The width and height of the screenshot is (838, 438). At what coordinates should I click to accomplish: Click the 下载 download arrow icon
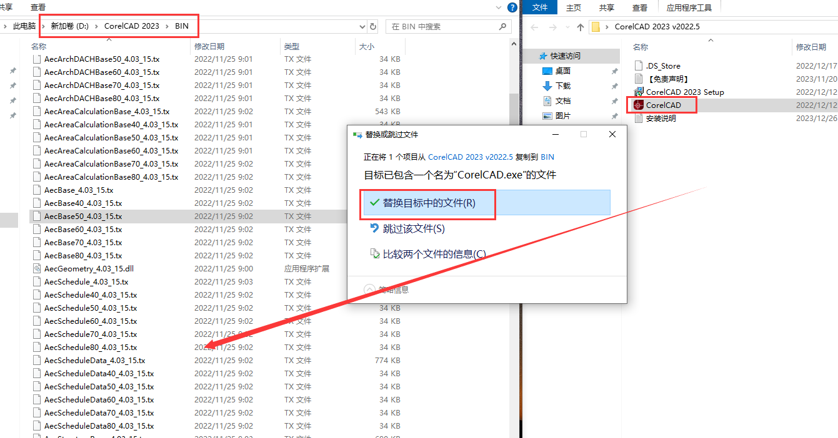(547, 86)
